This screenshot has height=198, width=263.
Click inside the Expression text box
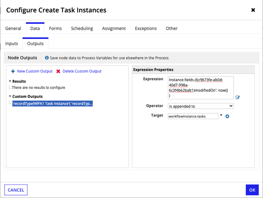201,88
